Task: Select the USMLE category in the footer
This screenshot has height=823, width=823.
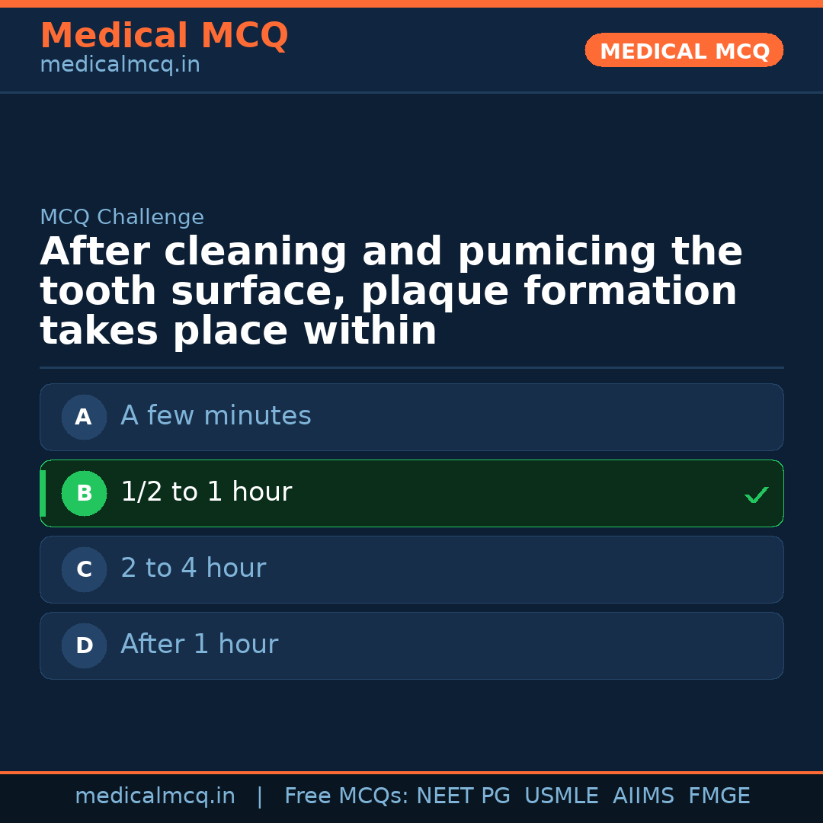Action: pyautogui.click(x=562, y=796)
